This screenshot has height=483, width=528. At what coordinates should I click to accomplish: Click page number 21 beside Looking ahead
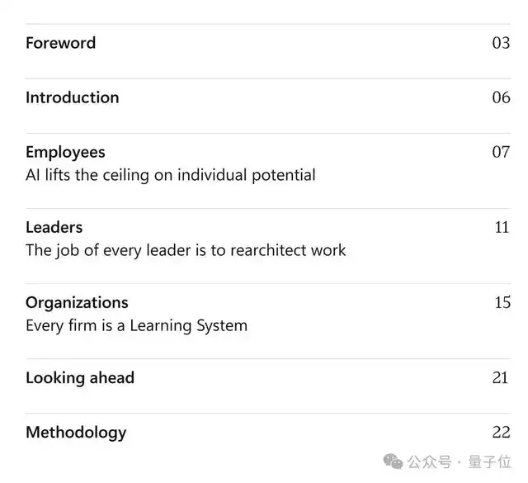pyautogui.click(x=500, y=378)
